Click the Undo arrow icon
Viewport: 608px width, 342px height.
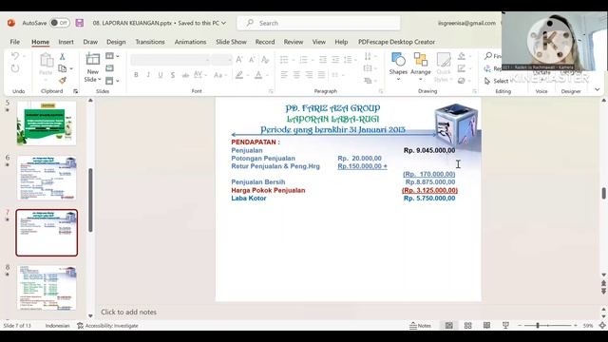click(15, 56)
